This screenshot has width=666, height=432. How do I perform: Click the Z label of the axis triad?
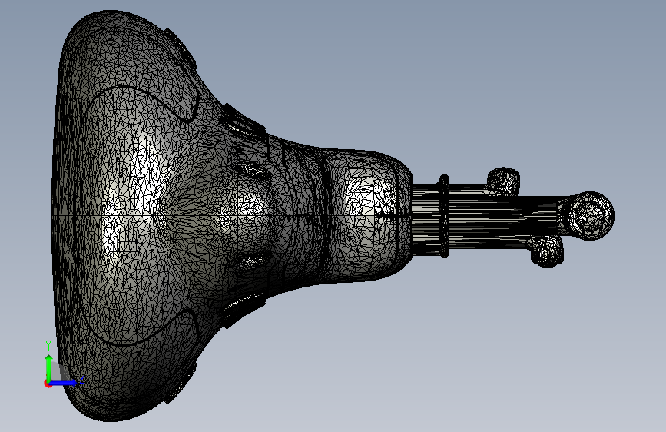82,378
